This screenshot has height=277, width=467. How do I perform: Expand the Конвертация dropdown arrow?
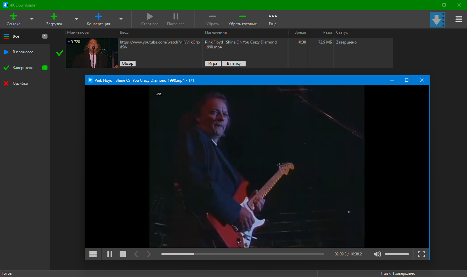click(121, 19)
